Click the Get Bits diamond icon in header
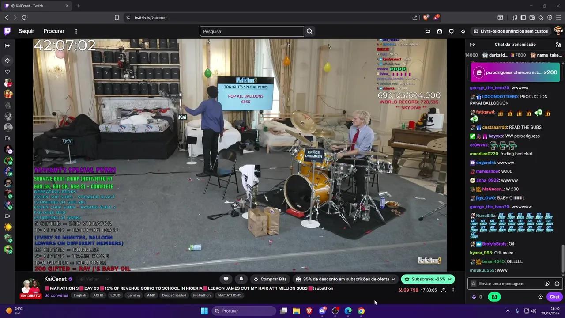The width and height of the screenshot is (565, 318). (463, 31)
